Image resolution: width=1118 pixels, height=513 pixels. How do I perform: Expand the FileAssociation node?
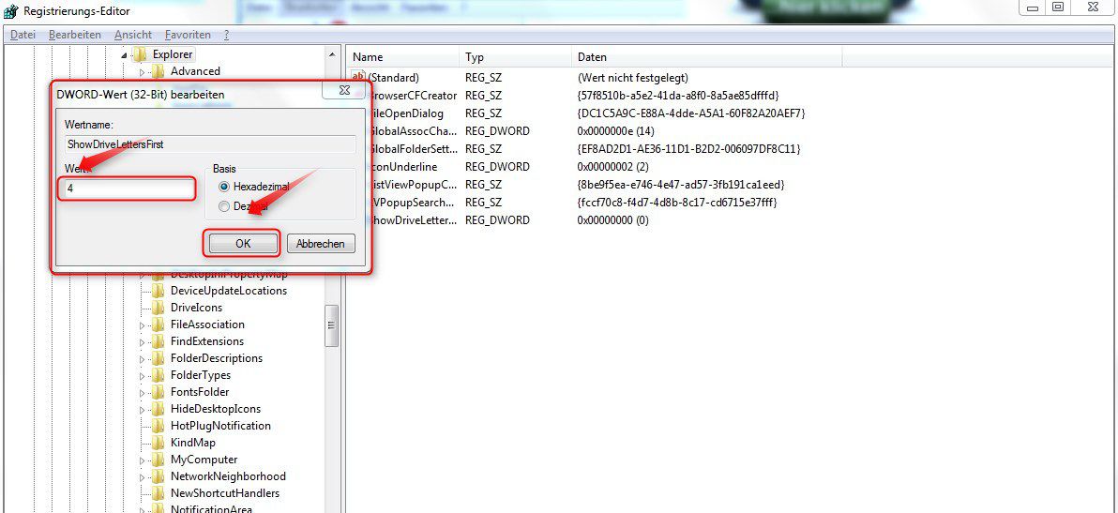tap(142, 324)
